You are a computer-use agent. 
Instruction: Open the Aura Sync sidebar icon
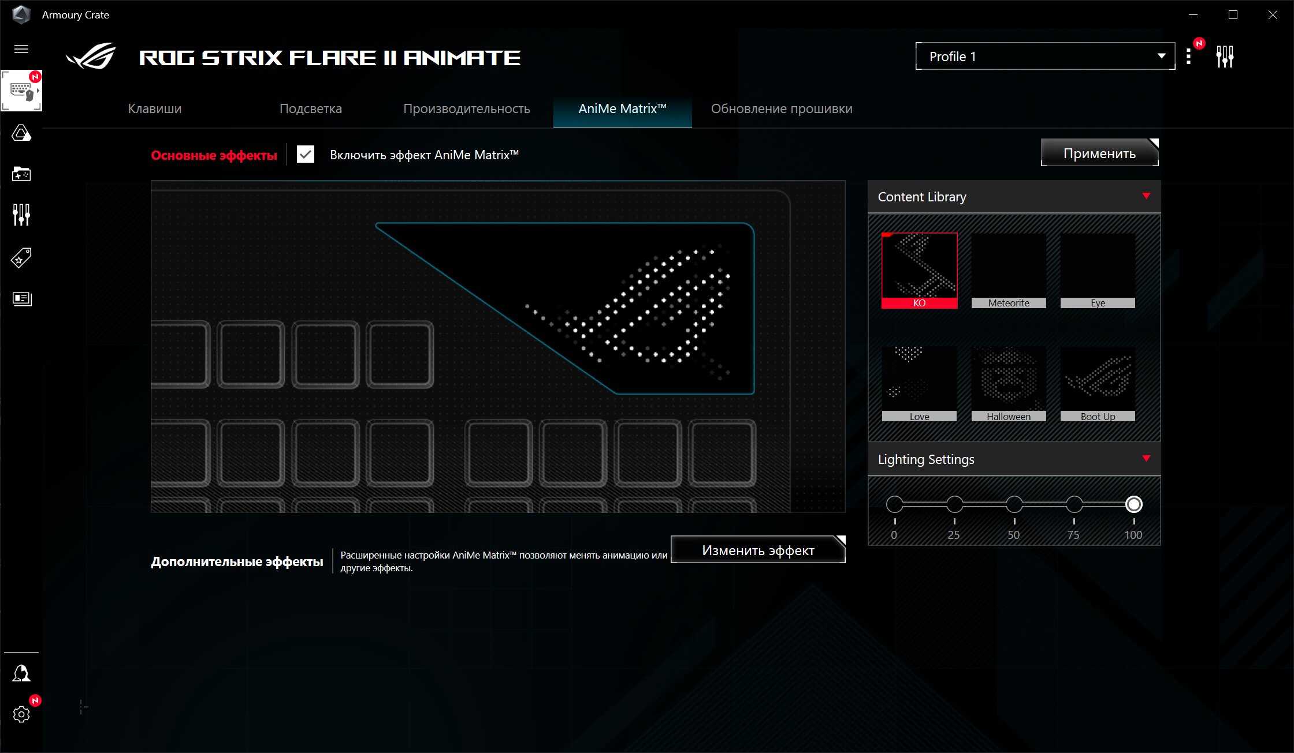point(21,134)
